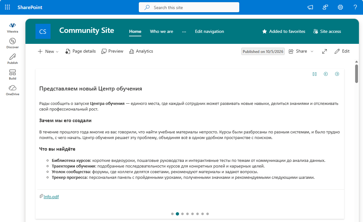This screenshot has width=363, height=222.
Task: Click the Published on 10/5/2026 status
Action: 263,51
